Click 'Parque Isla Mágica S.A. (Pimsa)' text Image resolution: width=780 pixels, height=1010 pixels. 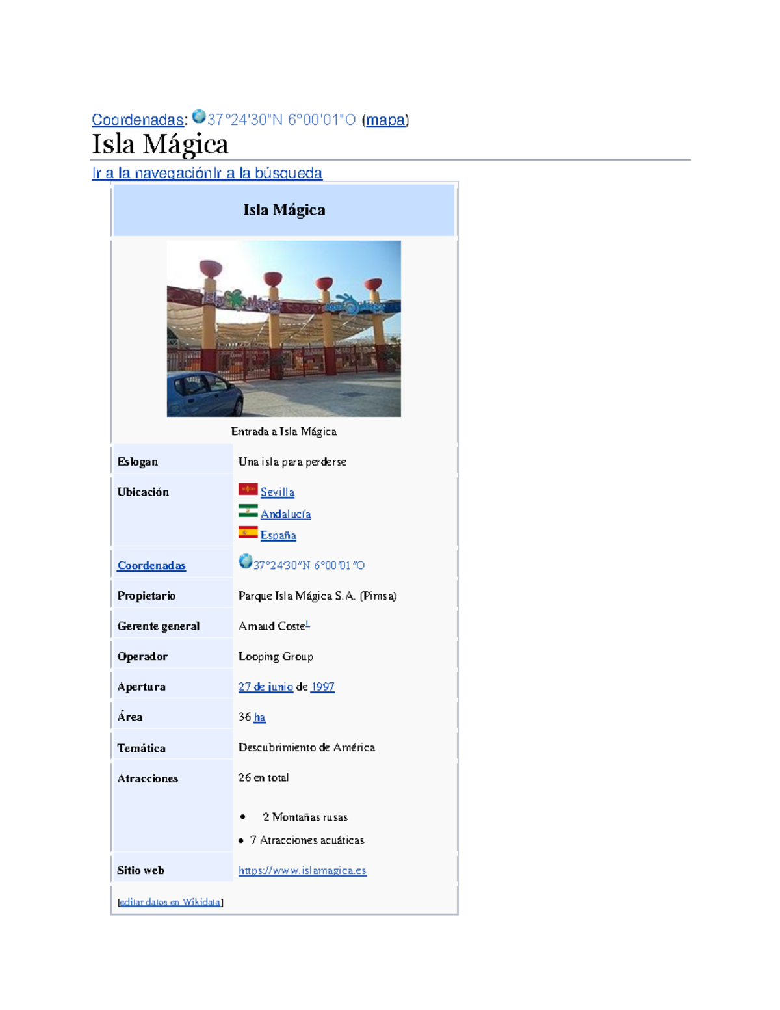tap(318, 596)
